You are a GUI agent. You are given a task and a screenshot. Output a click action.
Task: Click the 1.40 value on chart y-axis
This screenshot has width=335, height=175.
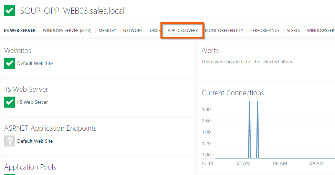click(x=206, y=132)
